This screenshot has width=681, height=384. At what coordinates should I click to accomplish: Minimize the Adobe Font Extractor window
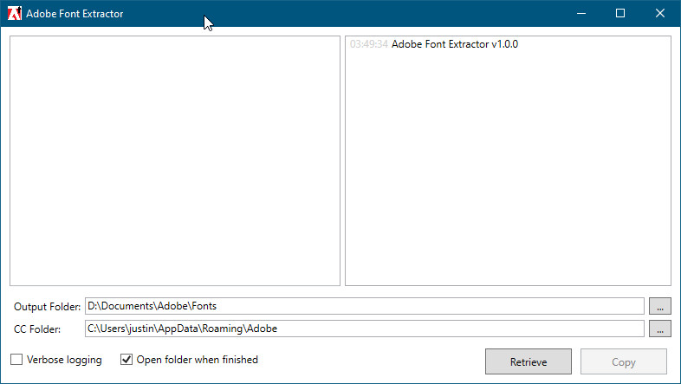[x=581, y=14]
